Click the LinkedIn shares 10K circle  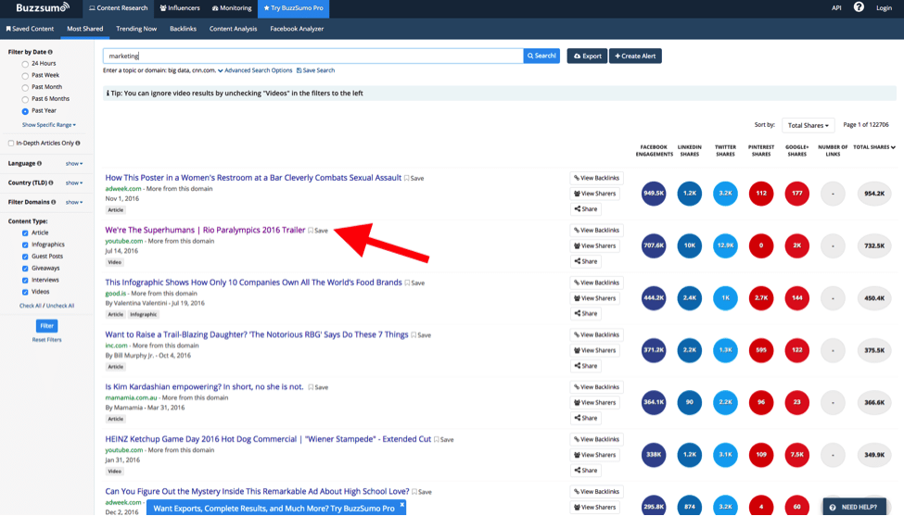690,245
